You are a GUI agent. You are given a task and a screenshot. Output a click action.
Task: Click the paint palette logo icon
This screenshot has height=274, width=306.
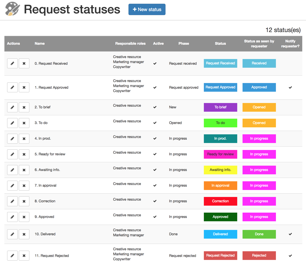click(x=12, y=9)
